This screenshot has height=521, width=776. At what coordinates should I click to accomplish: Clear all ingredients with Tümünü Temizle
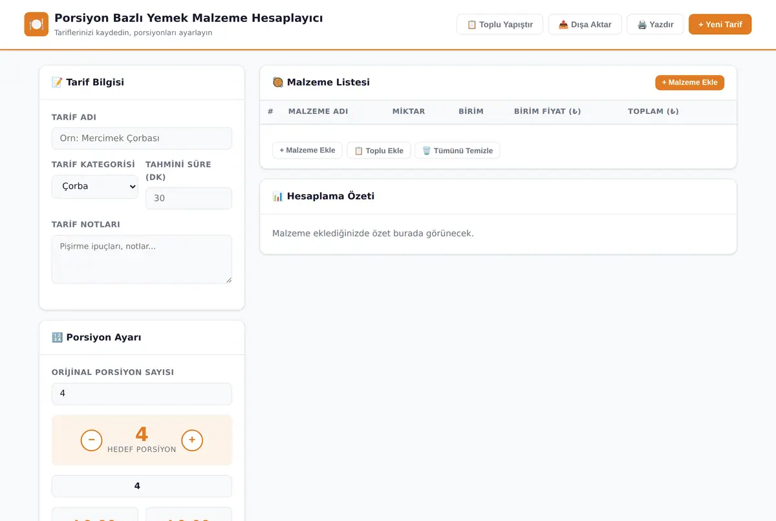(457, 151)
